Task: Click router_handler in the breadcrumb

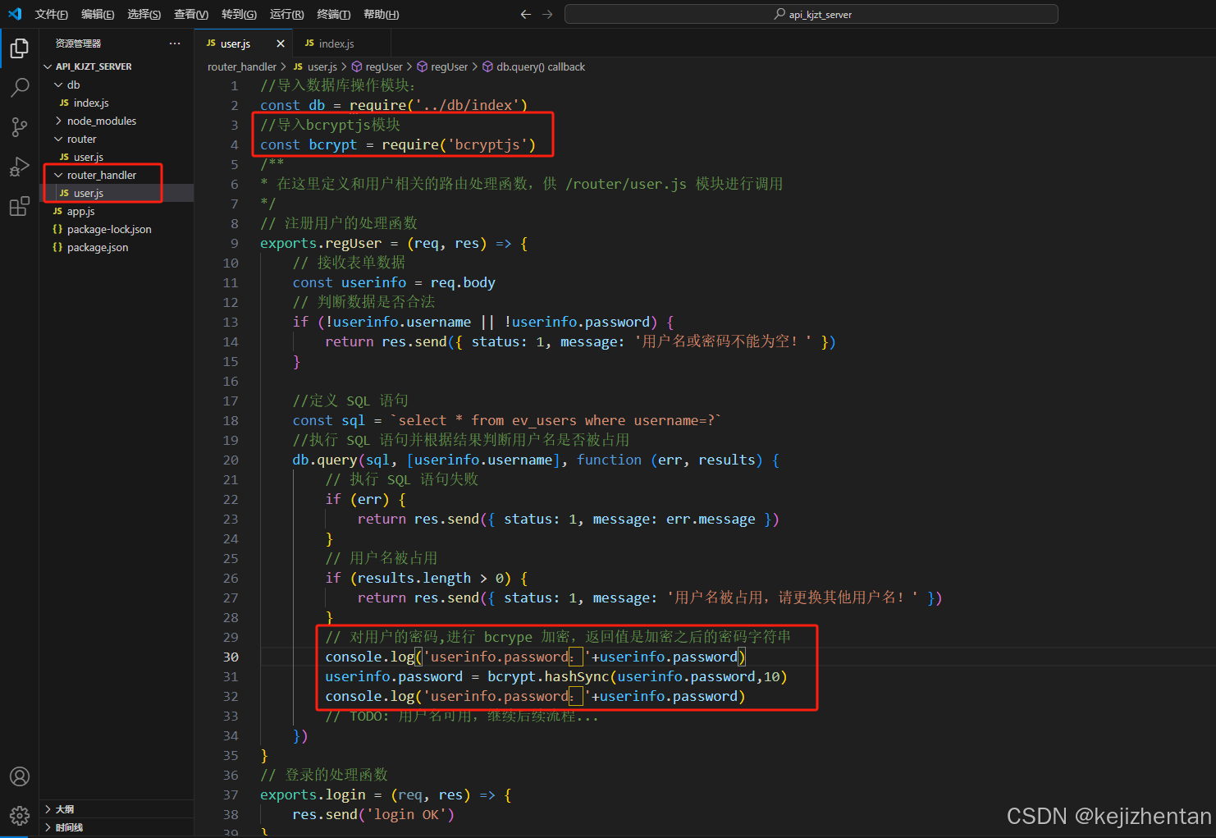Action: pos(242,66)
